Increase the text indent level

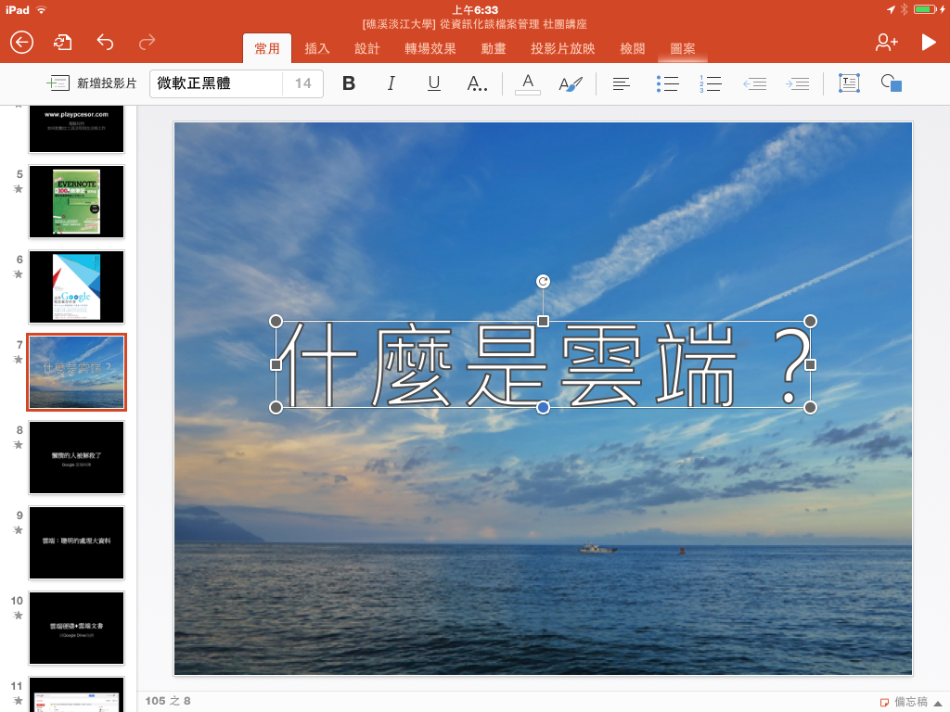(797, 83)
